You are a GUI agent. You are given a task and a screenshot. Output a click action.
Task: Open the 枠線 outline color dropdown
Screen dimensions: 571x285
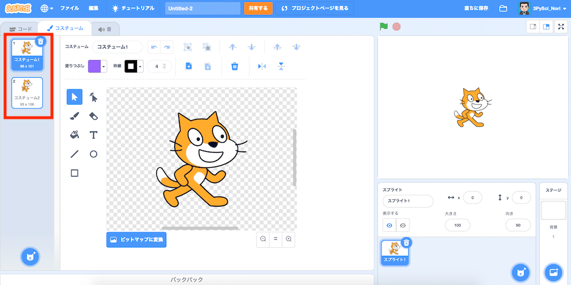tap(140, 66)
